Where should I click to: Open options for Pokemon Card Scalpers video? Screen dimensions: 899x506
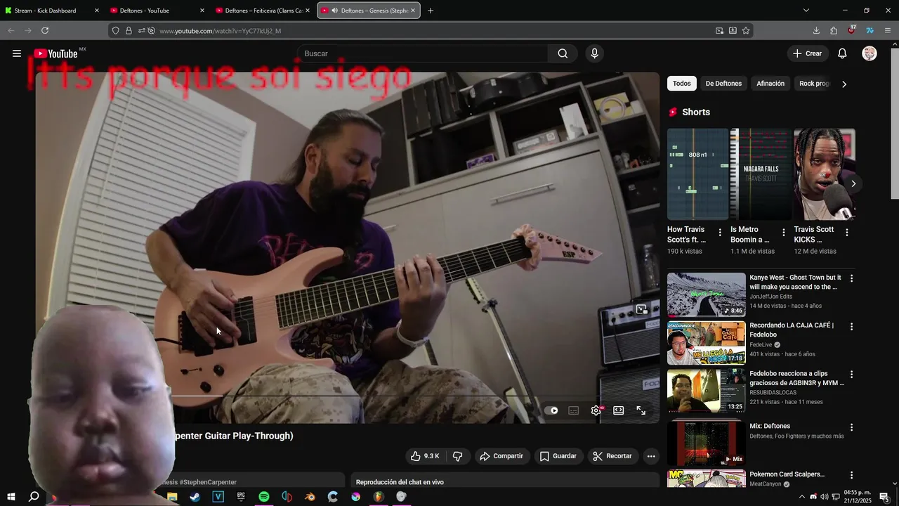pos(851,475)
